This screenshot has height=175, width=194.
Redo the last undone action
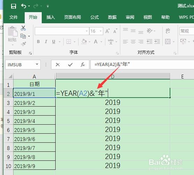point(36,6)
